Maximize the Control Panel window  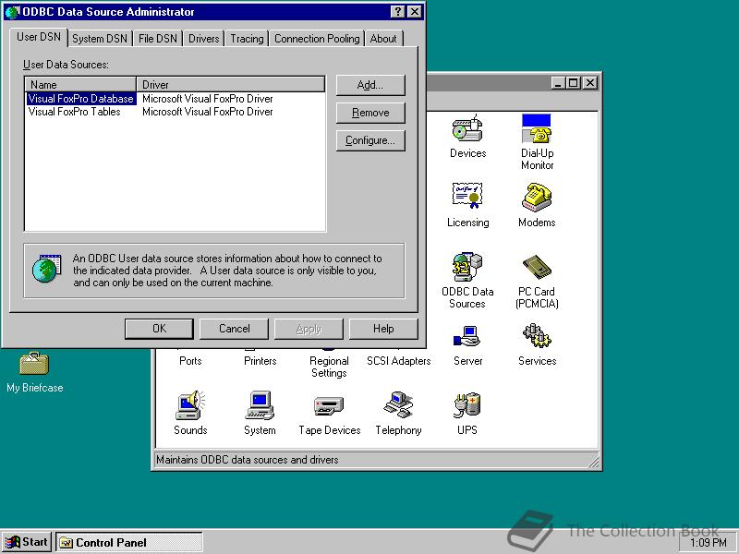click(574, 83)
